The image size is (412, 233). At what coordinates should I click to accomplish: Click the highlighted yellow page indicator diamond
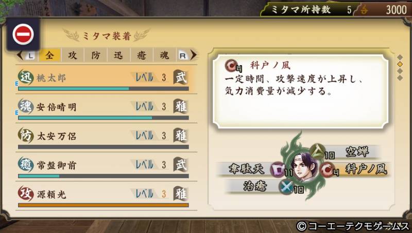[400, 64]
